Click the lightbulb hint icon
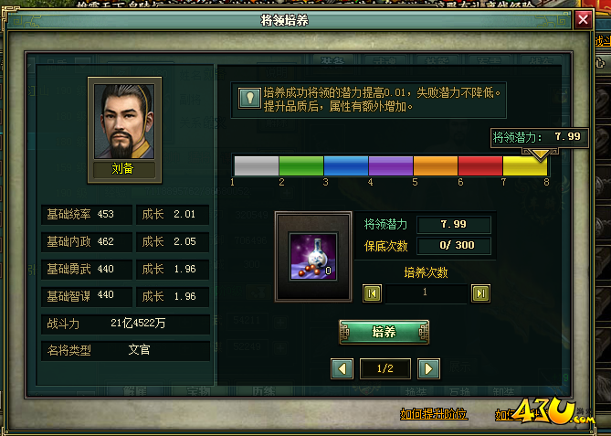The image size is (611, 436). tap(249, 98)
